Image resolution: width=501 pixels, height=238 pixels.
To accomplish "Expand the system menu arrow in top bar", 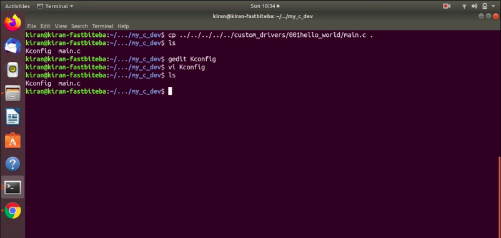I will (494, 6).
